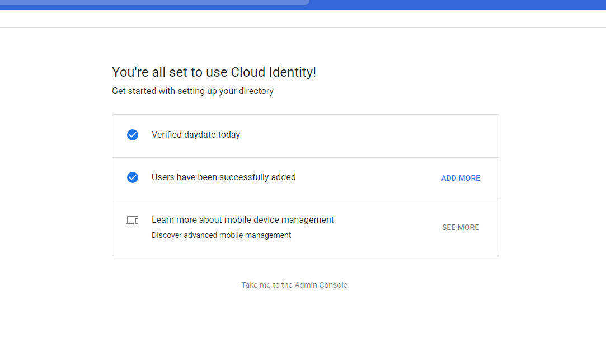606x356 pixels.
Task: Click the white strip below the blue header
Action: pos(303,18)
